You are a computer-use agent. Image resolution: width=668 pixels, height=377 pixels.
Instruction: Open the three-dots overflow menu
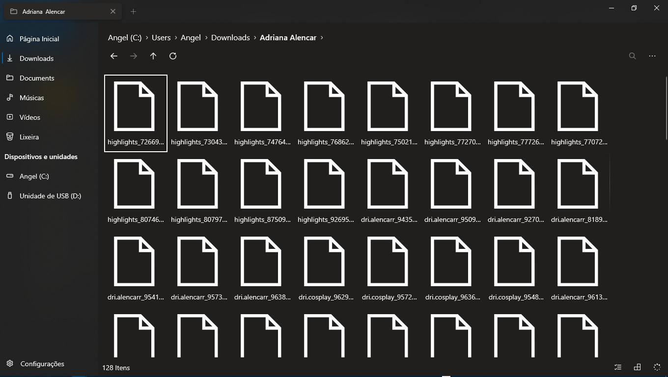pyautogui.click(x=652, y=56)
